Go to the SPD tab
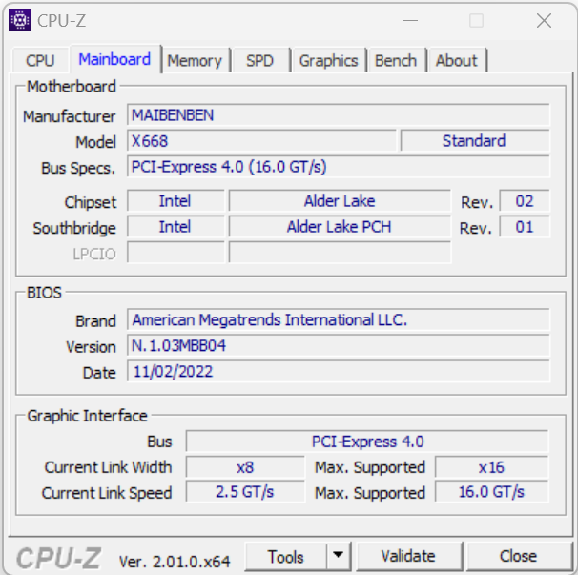Image resolution: width=578 pixels, height=575 pixels. pos(259,60)
